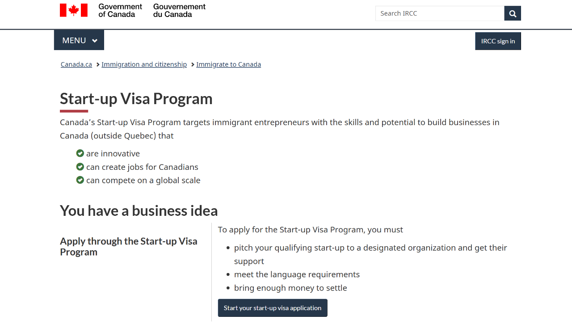Click the breadcrumb chevron before 'Immigration and citizenship'
The image size is (572, 324).
[x=98, y=64]
